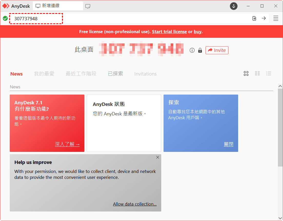Open the Start trial license link
The width and height of the screenshot is (283, 221).
(x=169, y=32)
